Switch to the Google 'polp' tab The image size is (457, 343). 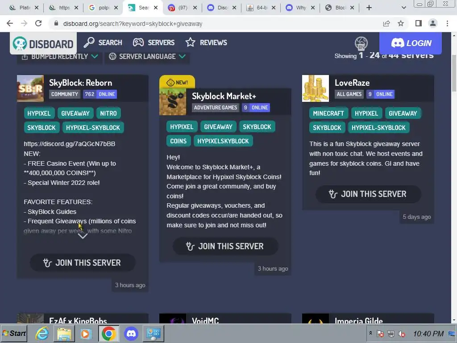[104, 8]
